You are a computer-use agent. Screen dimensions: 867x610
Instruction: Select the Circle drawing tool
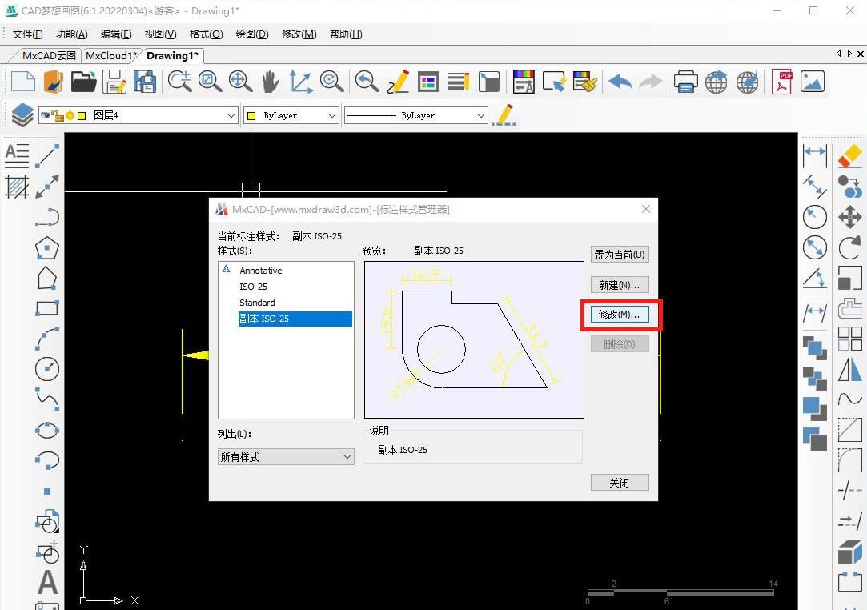(46, 369)
